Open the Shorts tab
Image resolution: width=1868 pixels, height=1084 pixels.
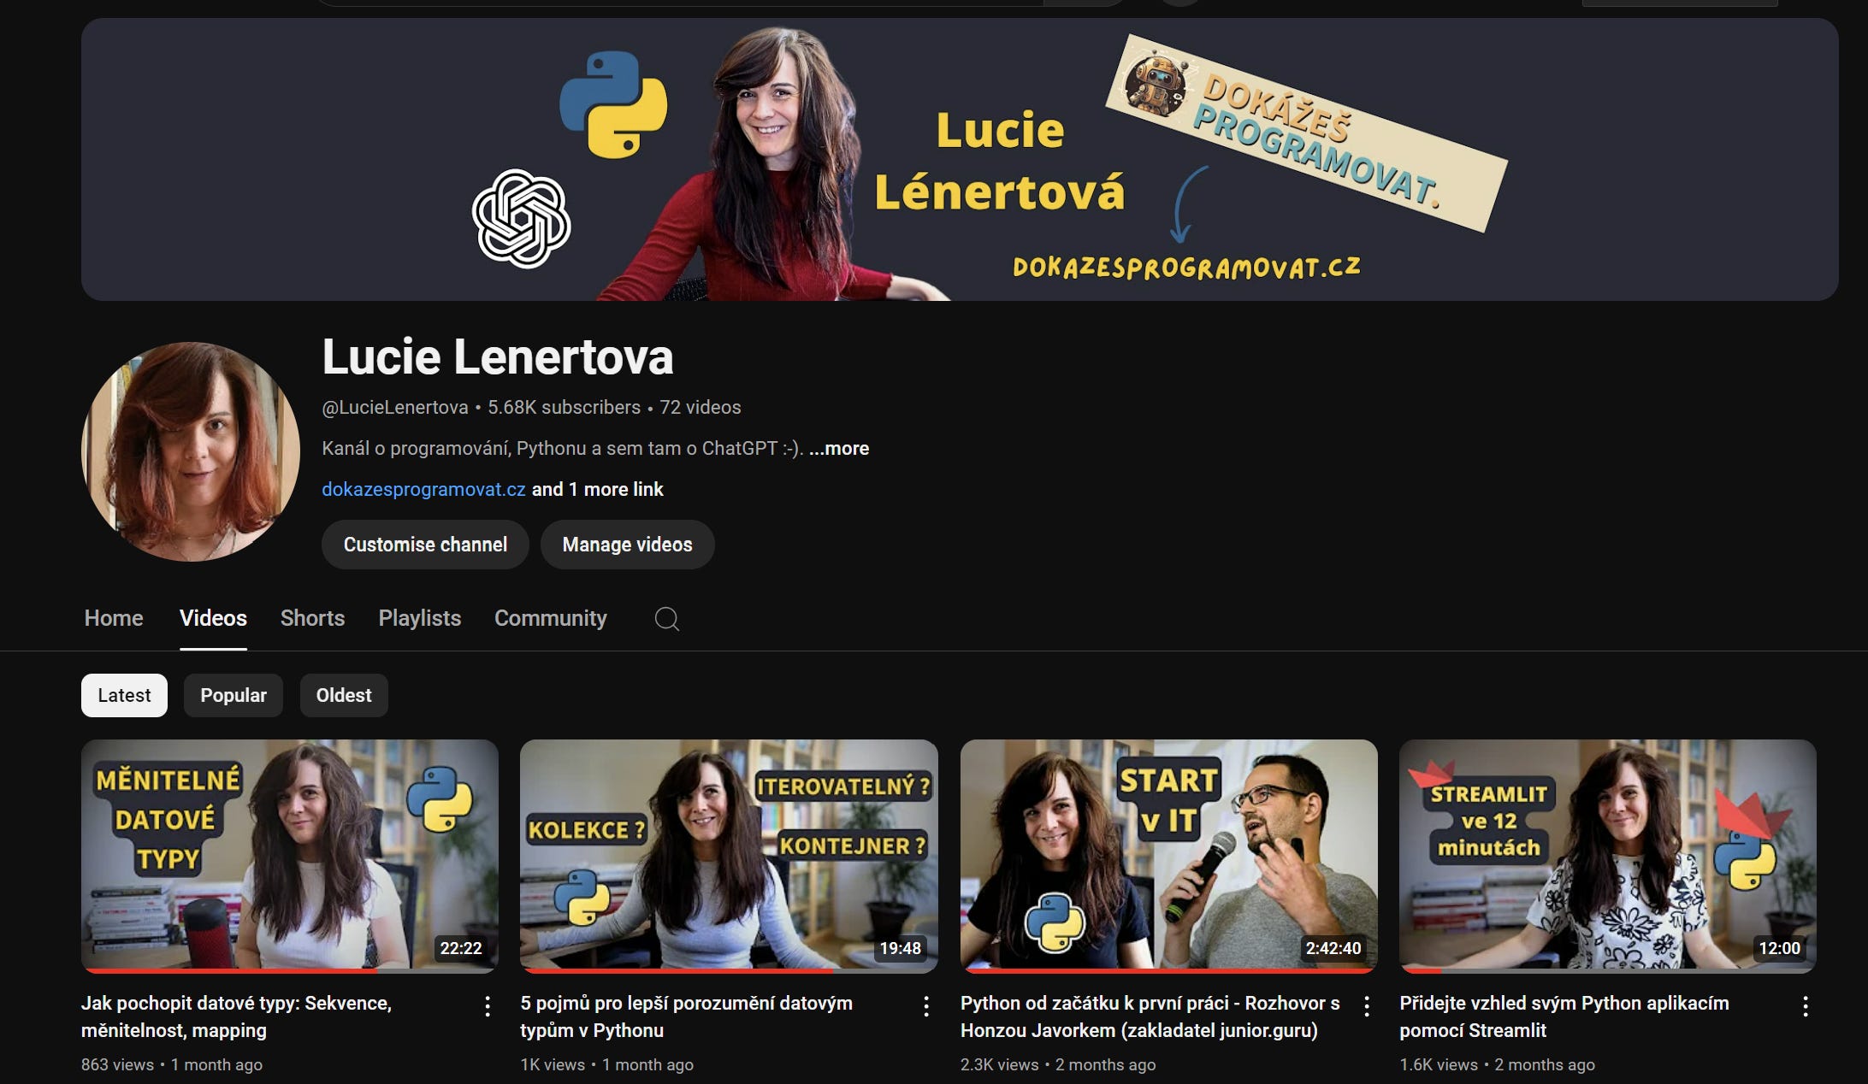click(x=312, y=618)
